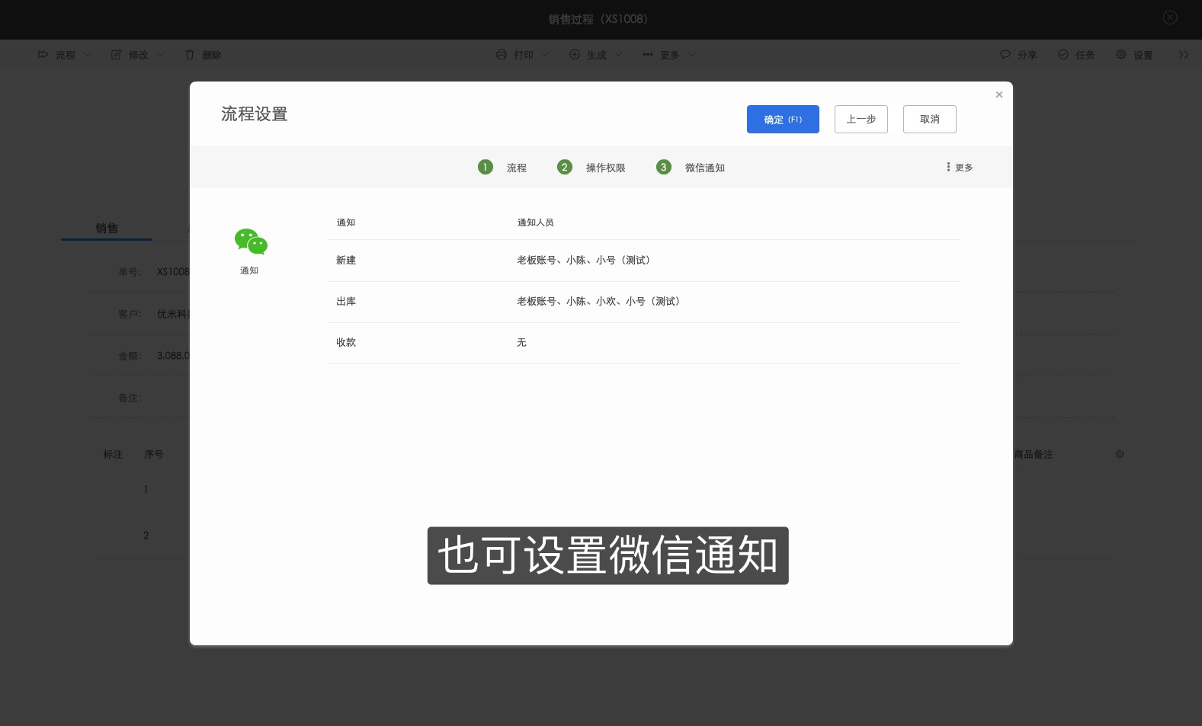Click the 修改 edit icon in toolbar
Image resolution: width=1202 pixels, height=726 pixels.
[x=117, y=55]
